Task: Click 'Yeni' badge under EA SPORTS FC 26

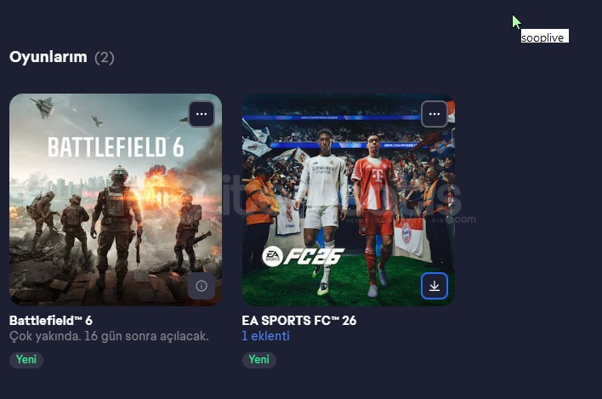Action: point(258,360)
